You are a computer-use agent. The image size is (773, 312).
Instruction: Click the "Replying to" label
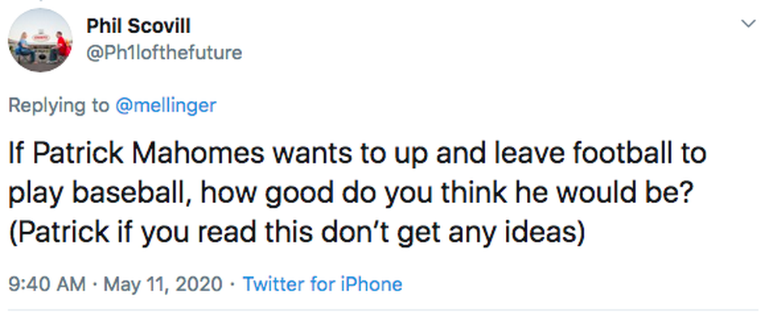(x=59, y=106)
